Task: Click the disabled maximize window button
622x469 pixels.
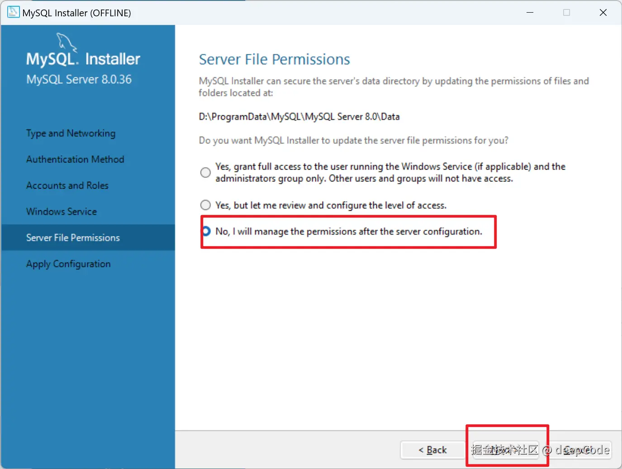Action: (x=566, y=13)
